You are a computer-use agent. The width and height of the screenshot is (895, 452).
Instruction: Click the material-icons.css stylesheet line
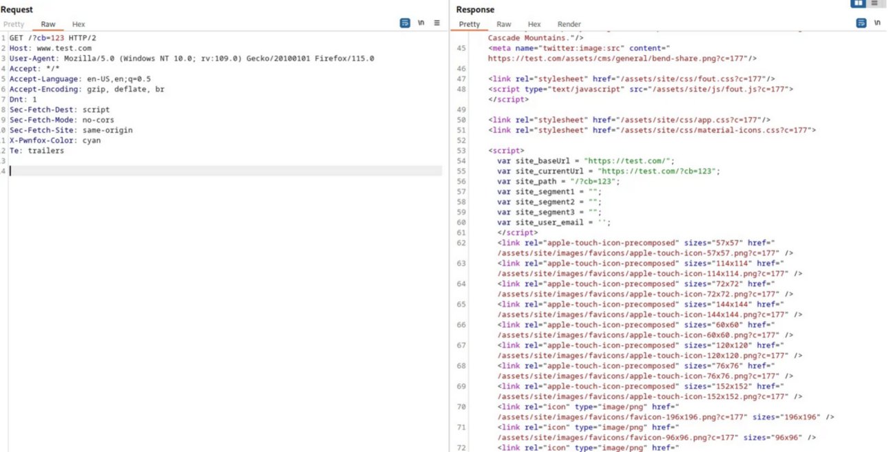pos(652,130)
